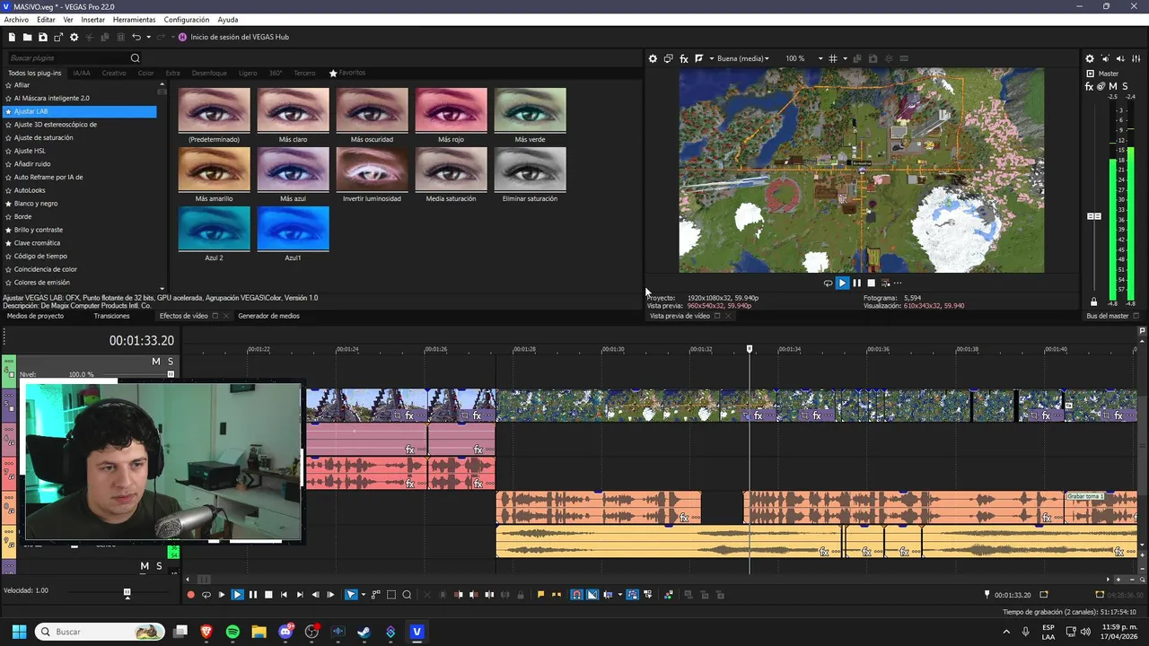Select the Brillo y contraste plugin
1149x646 pixels.
point(39,230)
